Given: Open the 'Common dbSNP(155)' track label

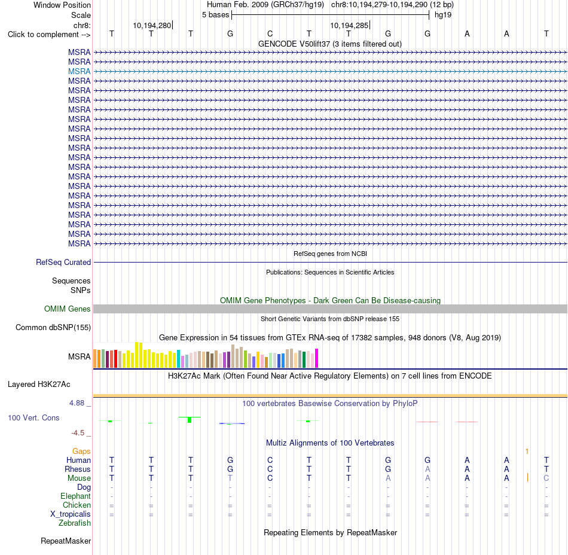Looking at the screenshot, I should coord(53,328).
